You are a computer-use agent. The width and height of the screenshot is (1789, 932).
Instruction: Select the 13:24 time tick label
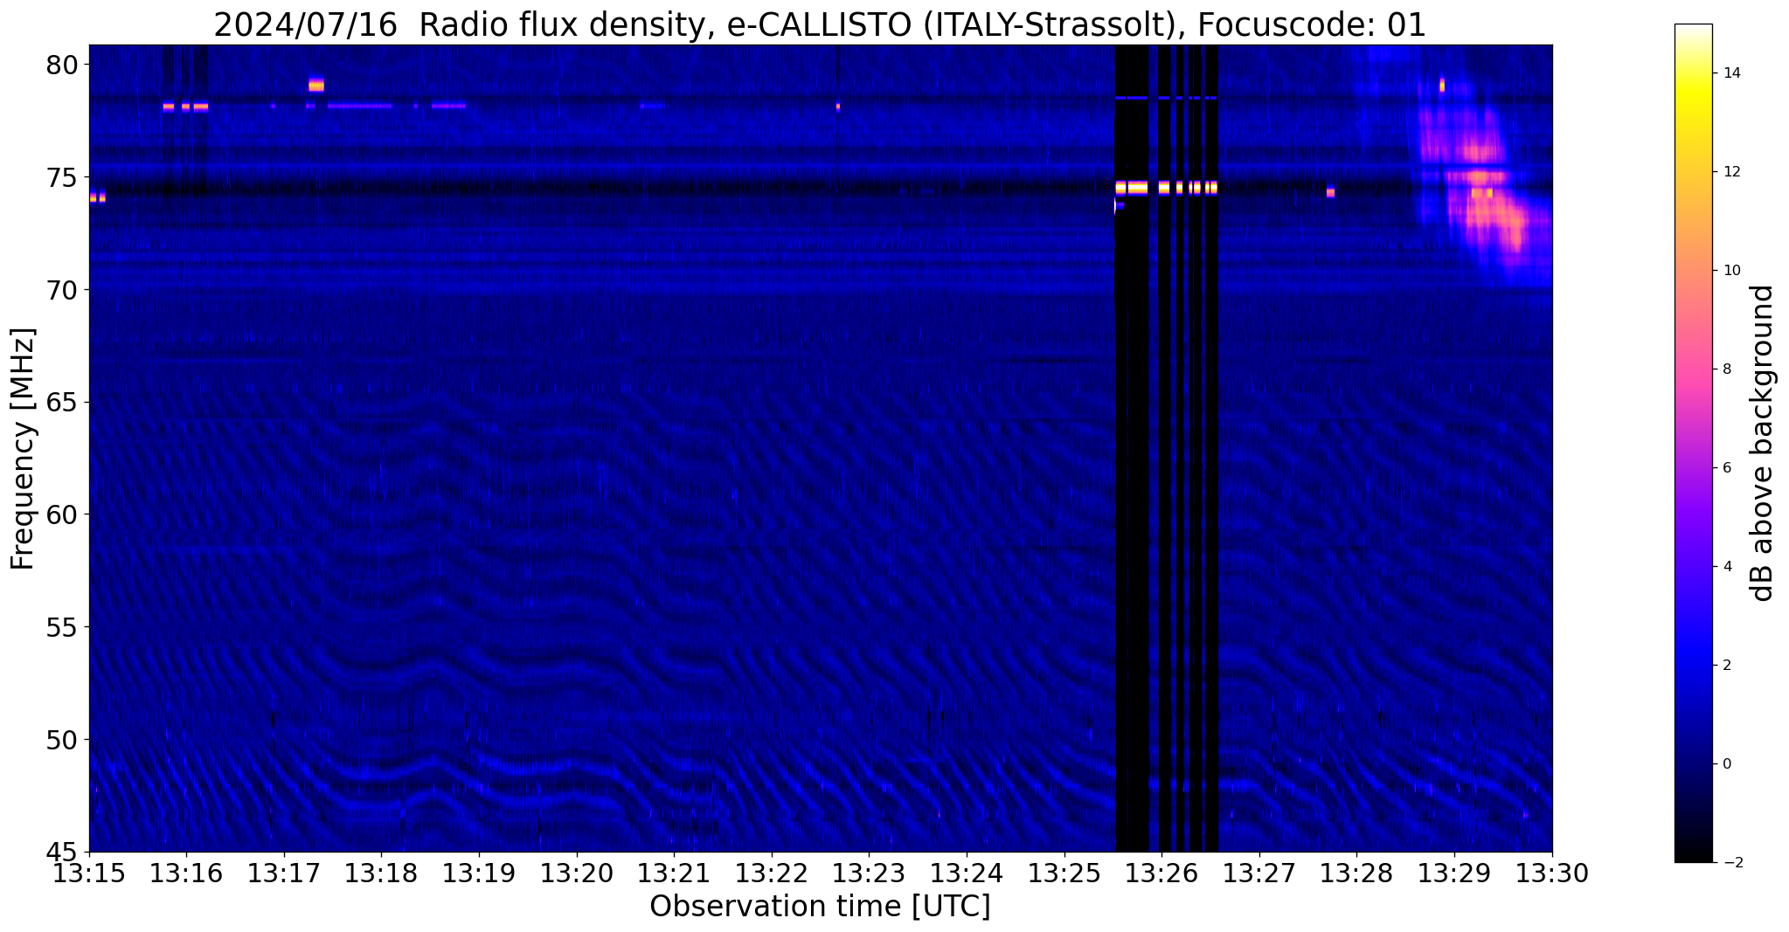point(967,873)
